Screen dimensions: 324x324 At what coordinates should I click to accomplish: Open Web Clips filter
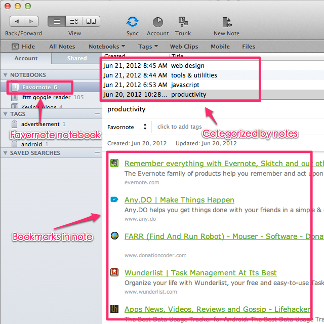pyautogui.click(x=184, y=47)
